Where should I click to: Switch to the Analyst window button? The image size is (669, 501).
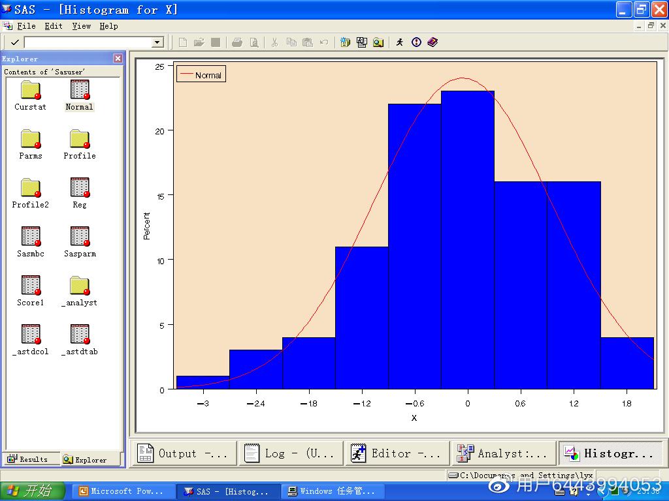click(x=502, y=453)
